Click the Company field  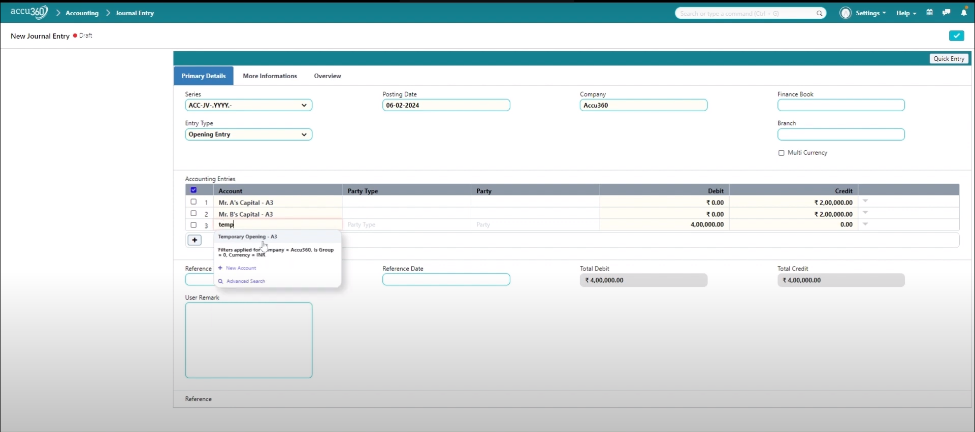click(643, 105)
